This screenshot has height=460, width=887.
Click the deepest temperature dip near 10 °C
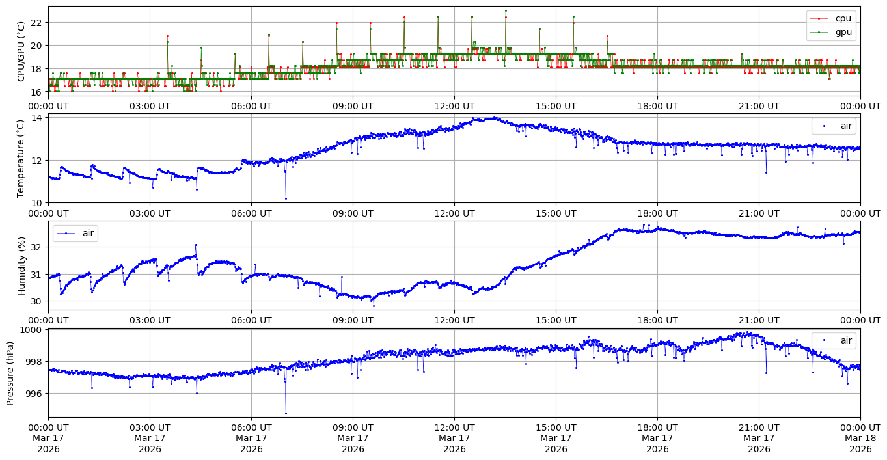[x=286, y=198]
